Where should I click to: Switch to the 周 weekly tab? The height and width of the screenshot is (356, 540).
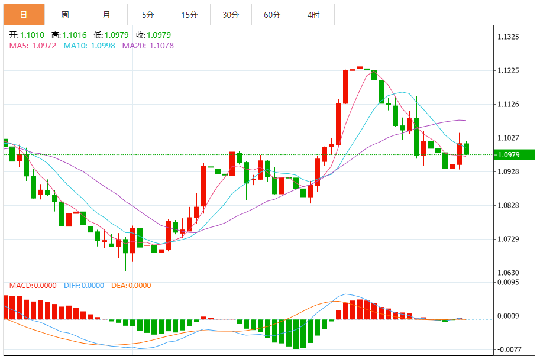pyautogui.click(x=65, y=15)
